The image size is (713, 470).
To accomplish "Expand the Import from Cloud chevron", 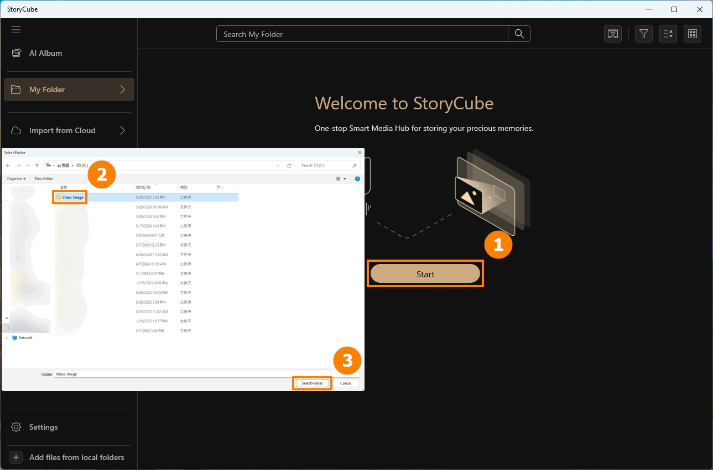I will tap(123, 130).
